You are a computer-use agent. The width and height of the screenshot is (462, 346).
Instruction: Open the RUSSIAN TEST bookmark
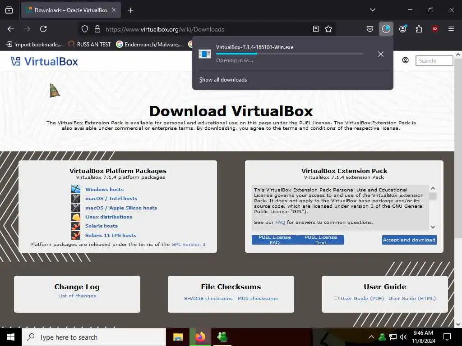[x=89, y=45]
